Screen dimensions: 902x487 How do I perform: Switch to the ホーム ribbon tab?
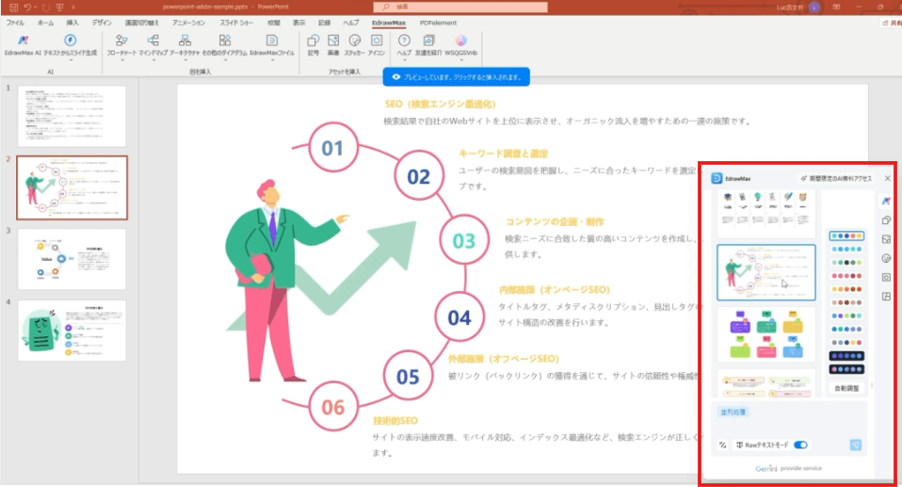click(45, 23)
